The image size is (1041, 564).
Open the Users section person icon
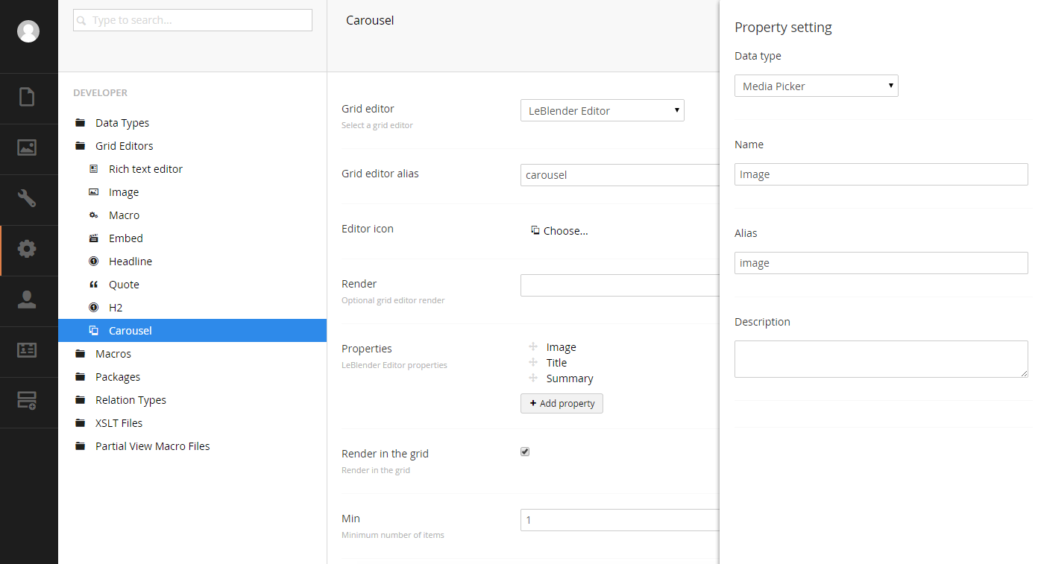point(27,300)
